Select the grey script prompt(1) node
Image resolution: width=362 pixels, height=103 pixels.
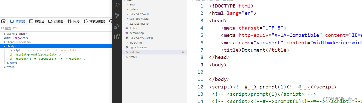tap(43, 50)
